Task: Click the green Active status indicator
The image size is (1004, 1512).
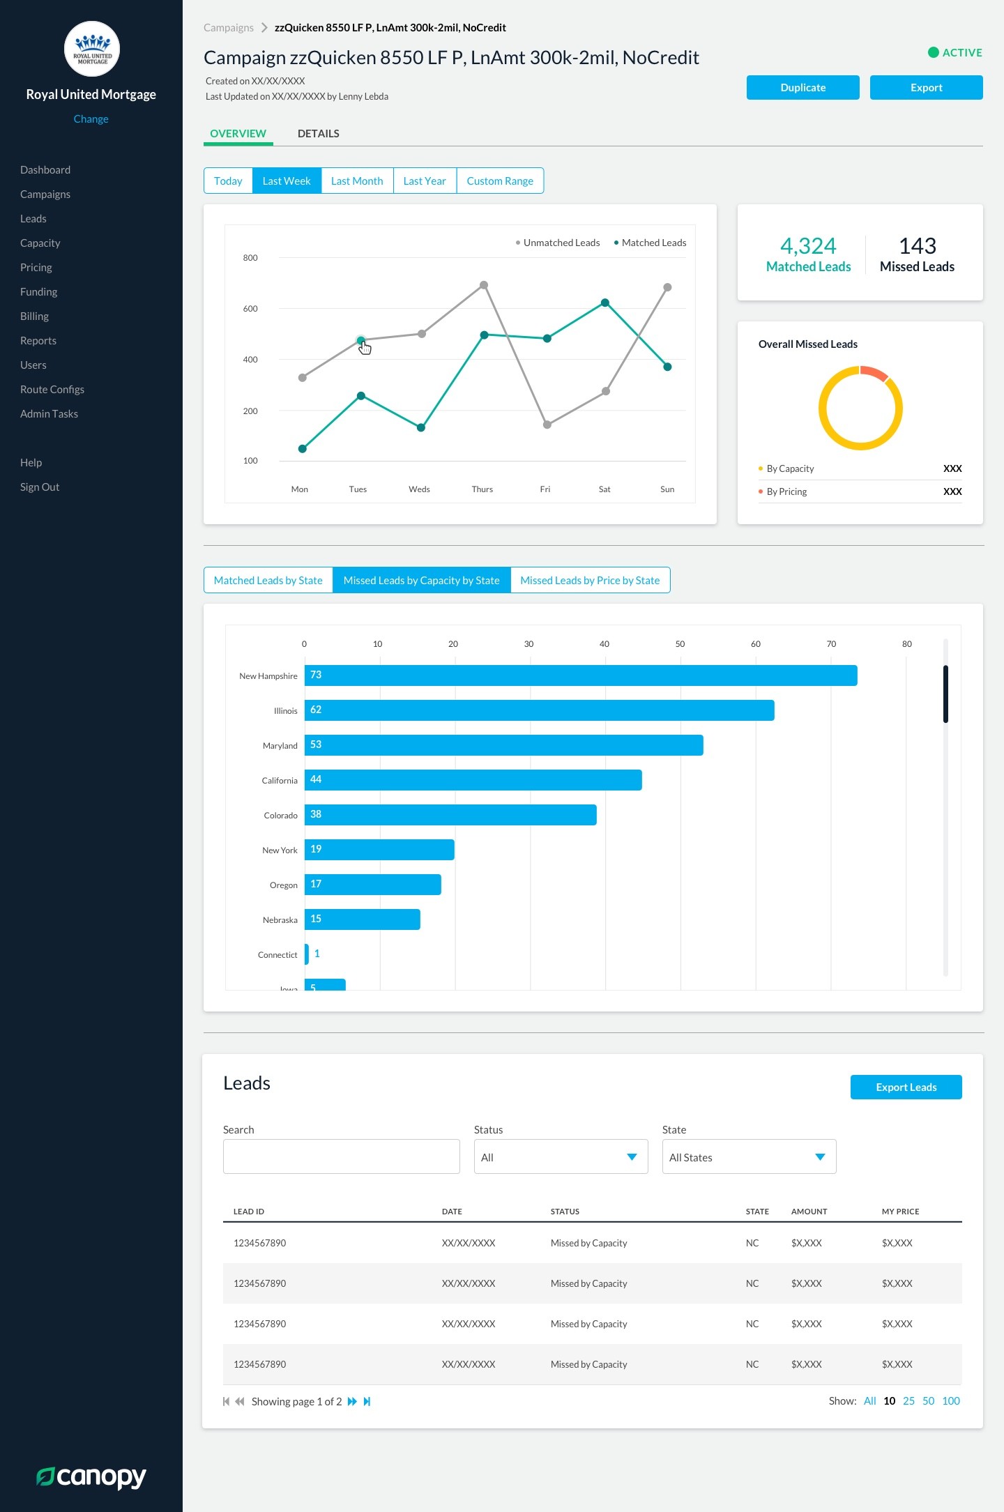Action: 954,52
